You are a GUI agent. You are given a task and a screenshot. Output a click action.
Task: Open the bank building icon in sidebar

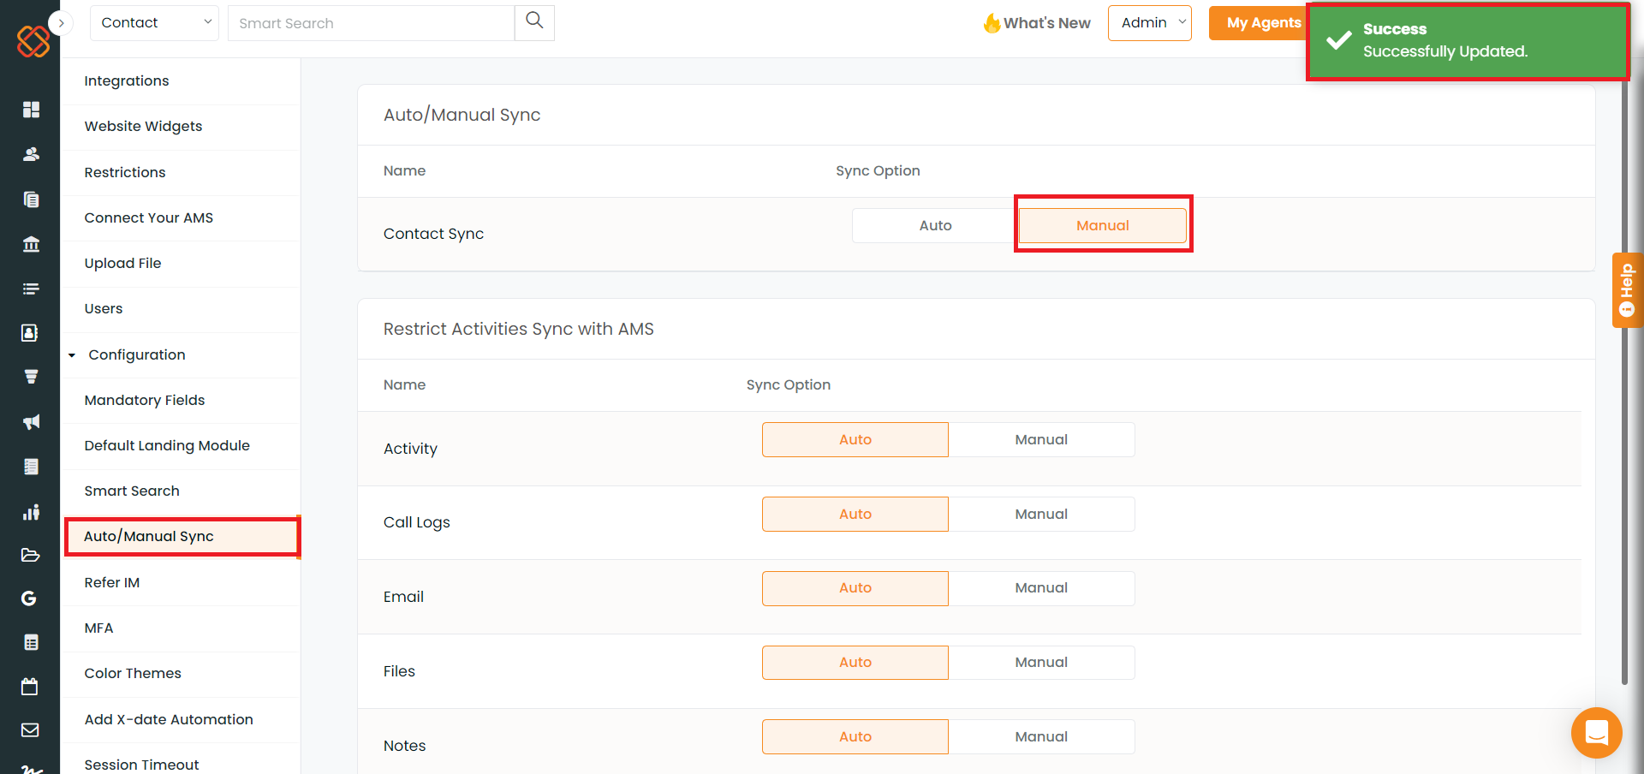31,244
